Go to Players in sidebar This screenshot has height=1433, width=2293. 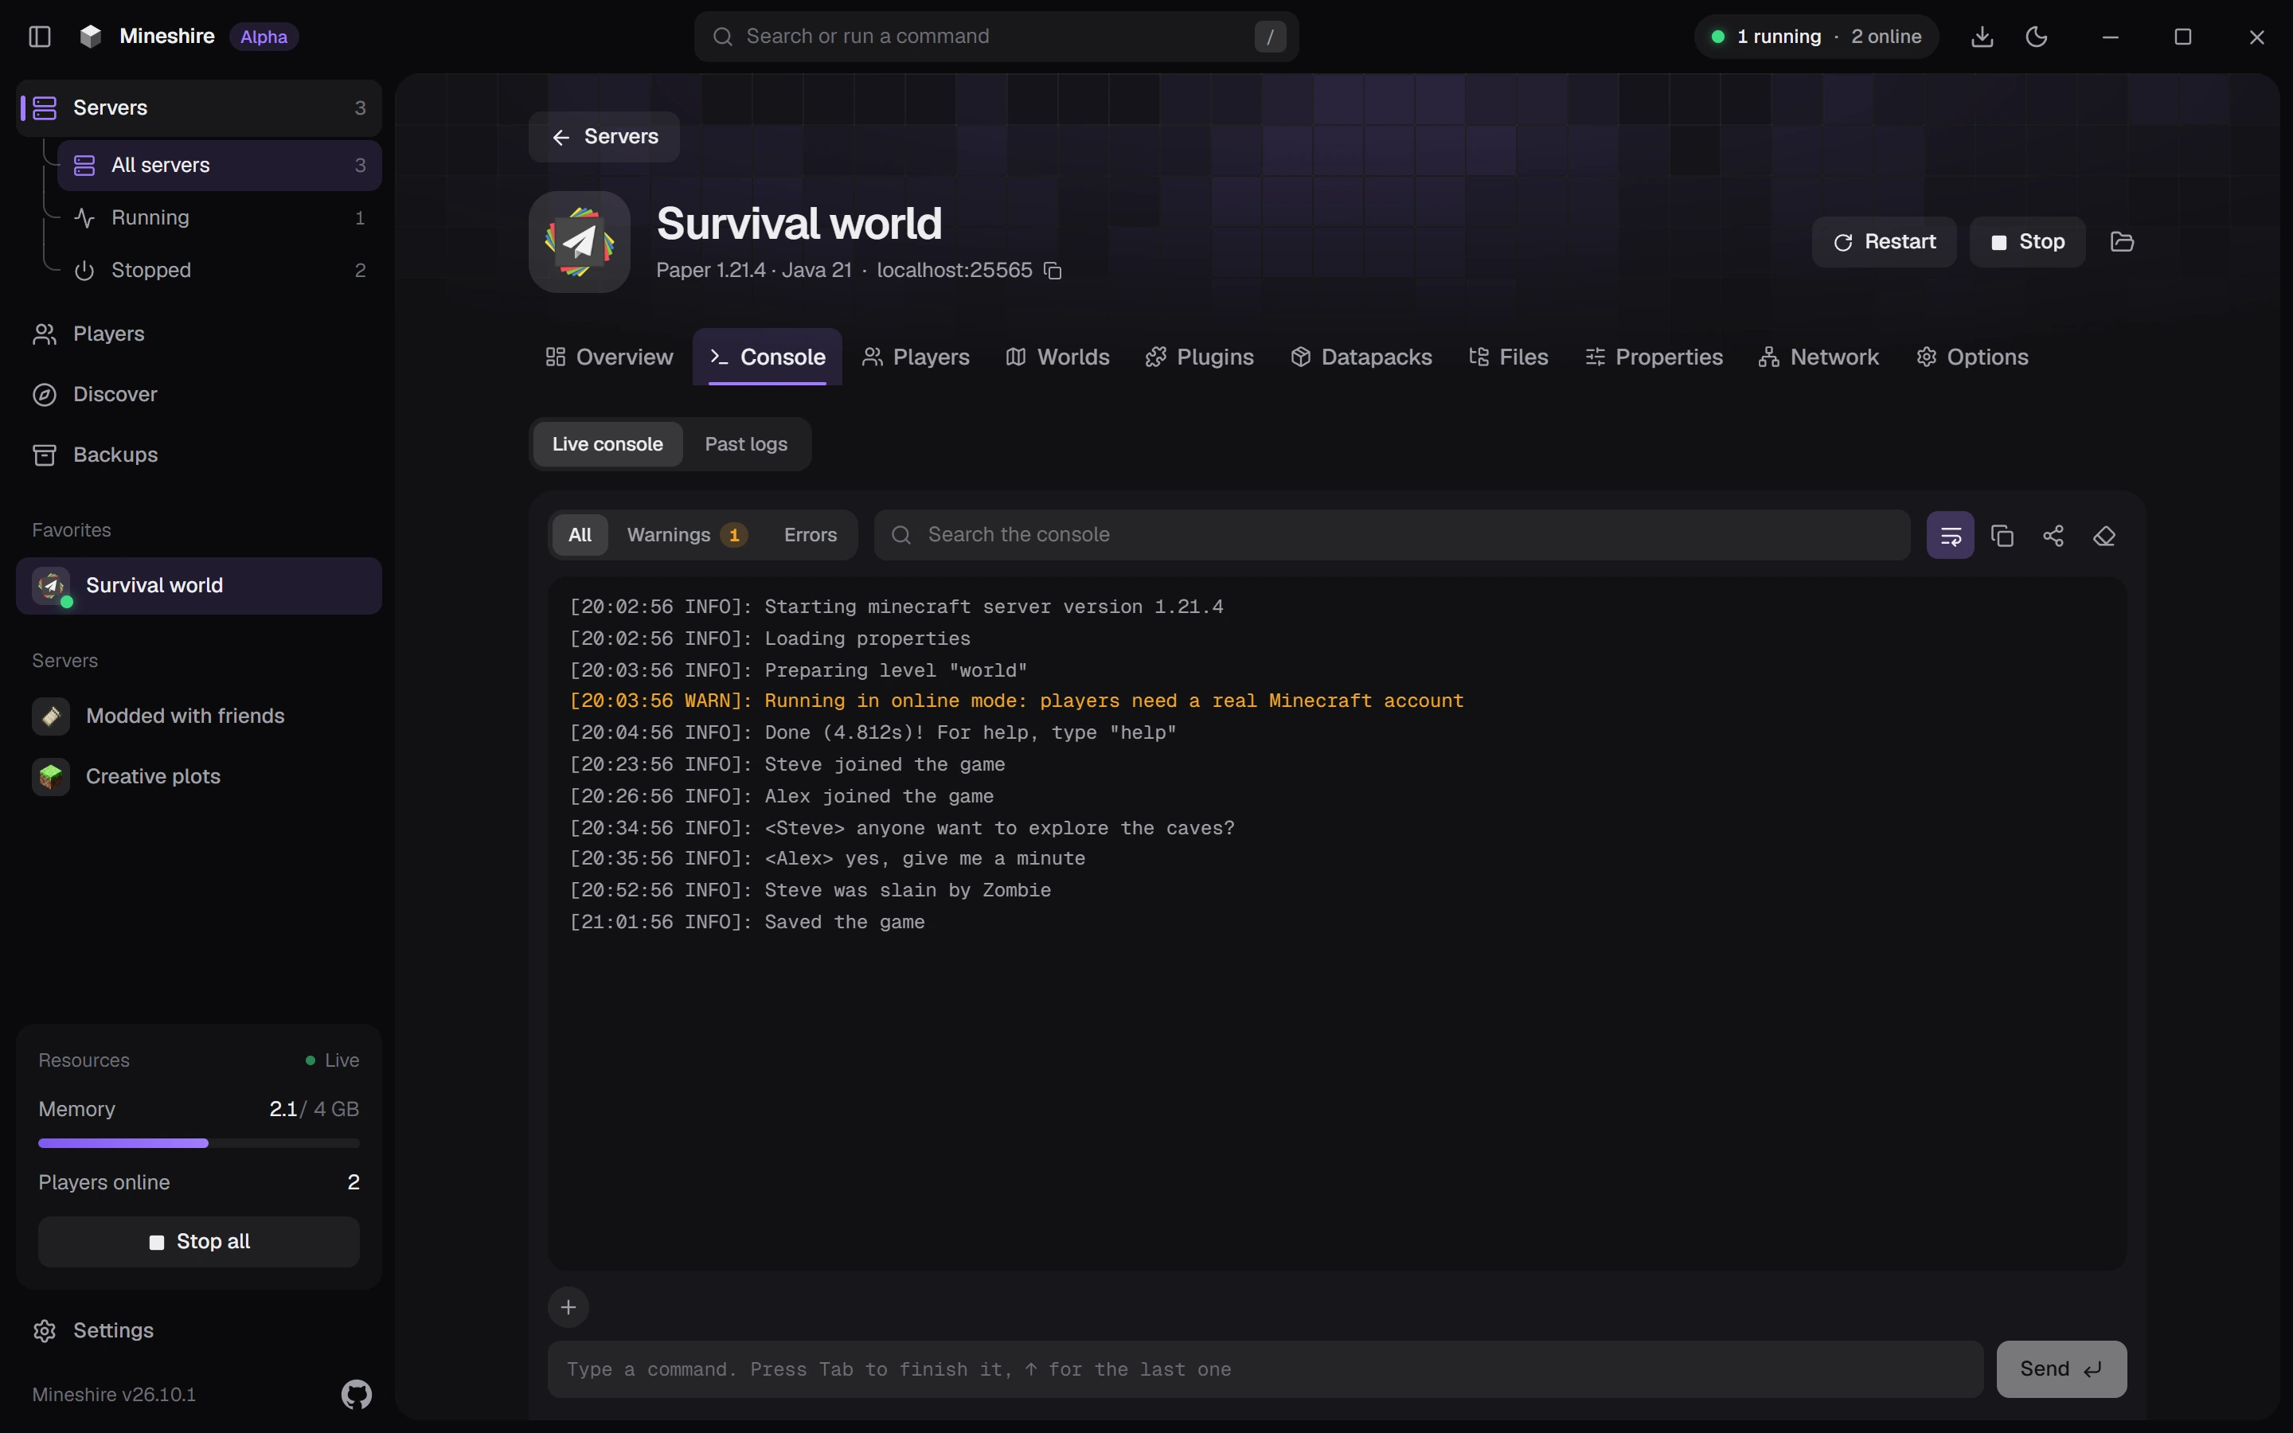199,334
